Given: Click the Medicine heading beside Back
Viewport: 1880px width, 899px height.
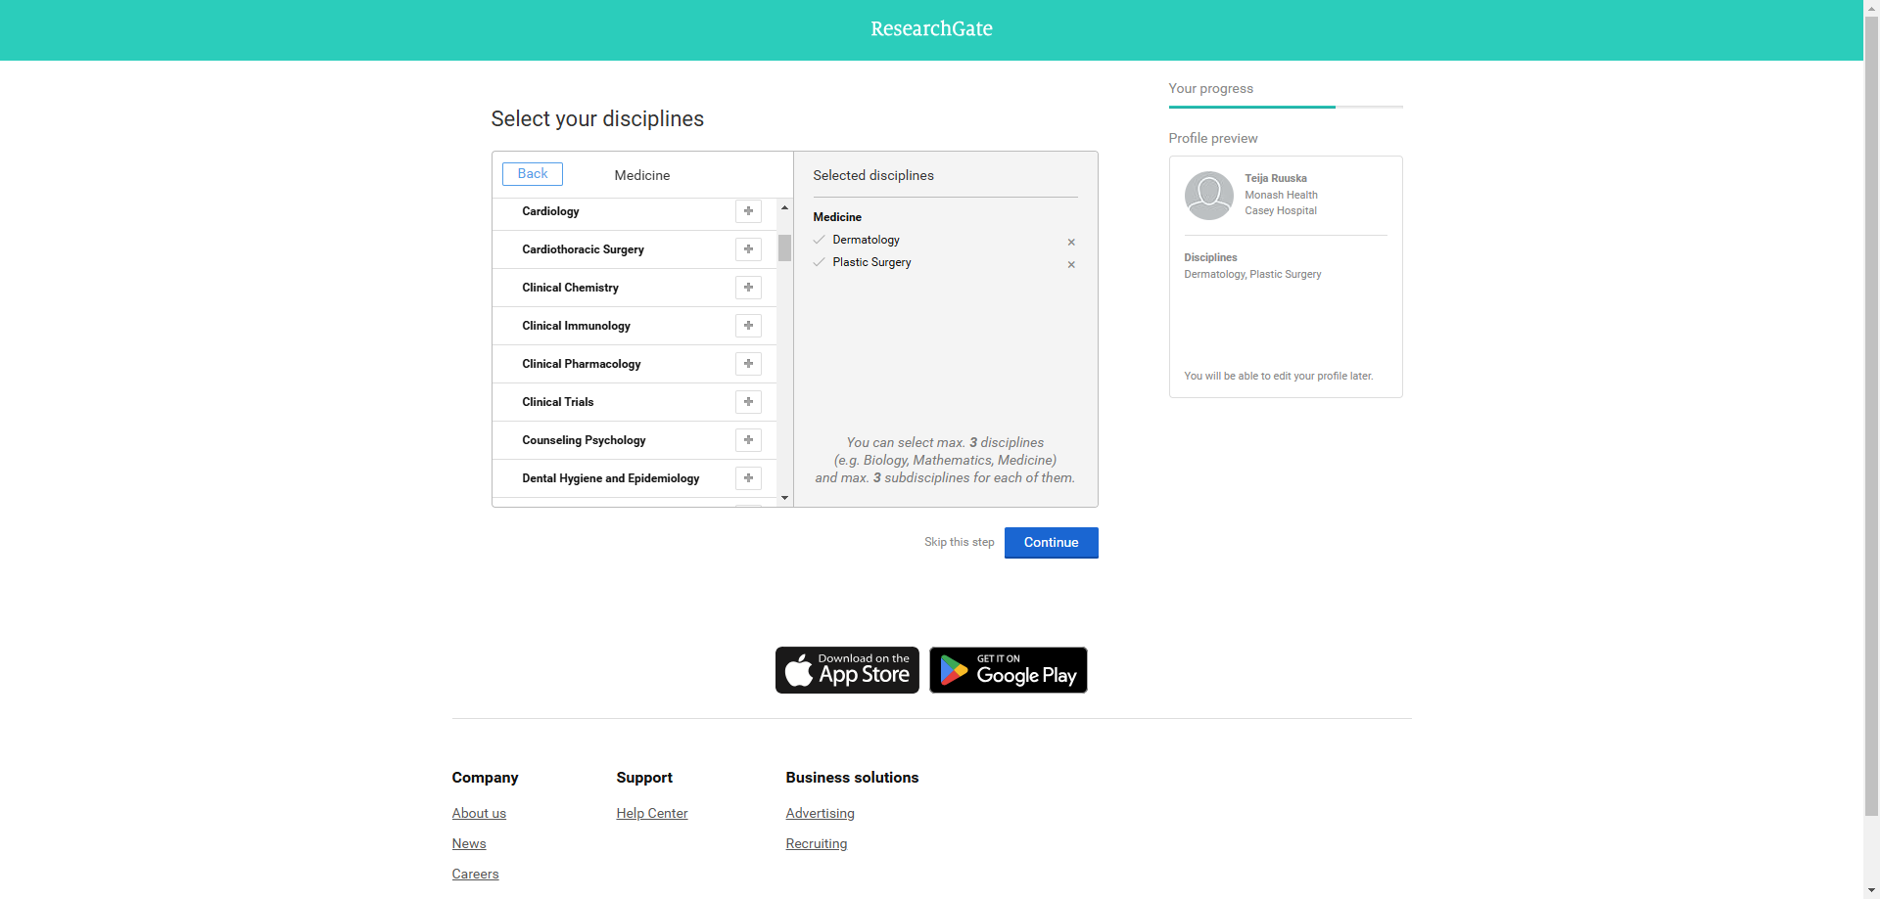Looking at the screenshot, I should point(642,175).
